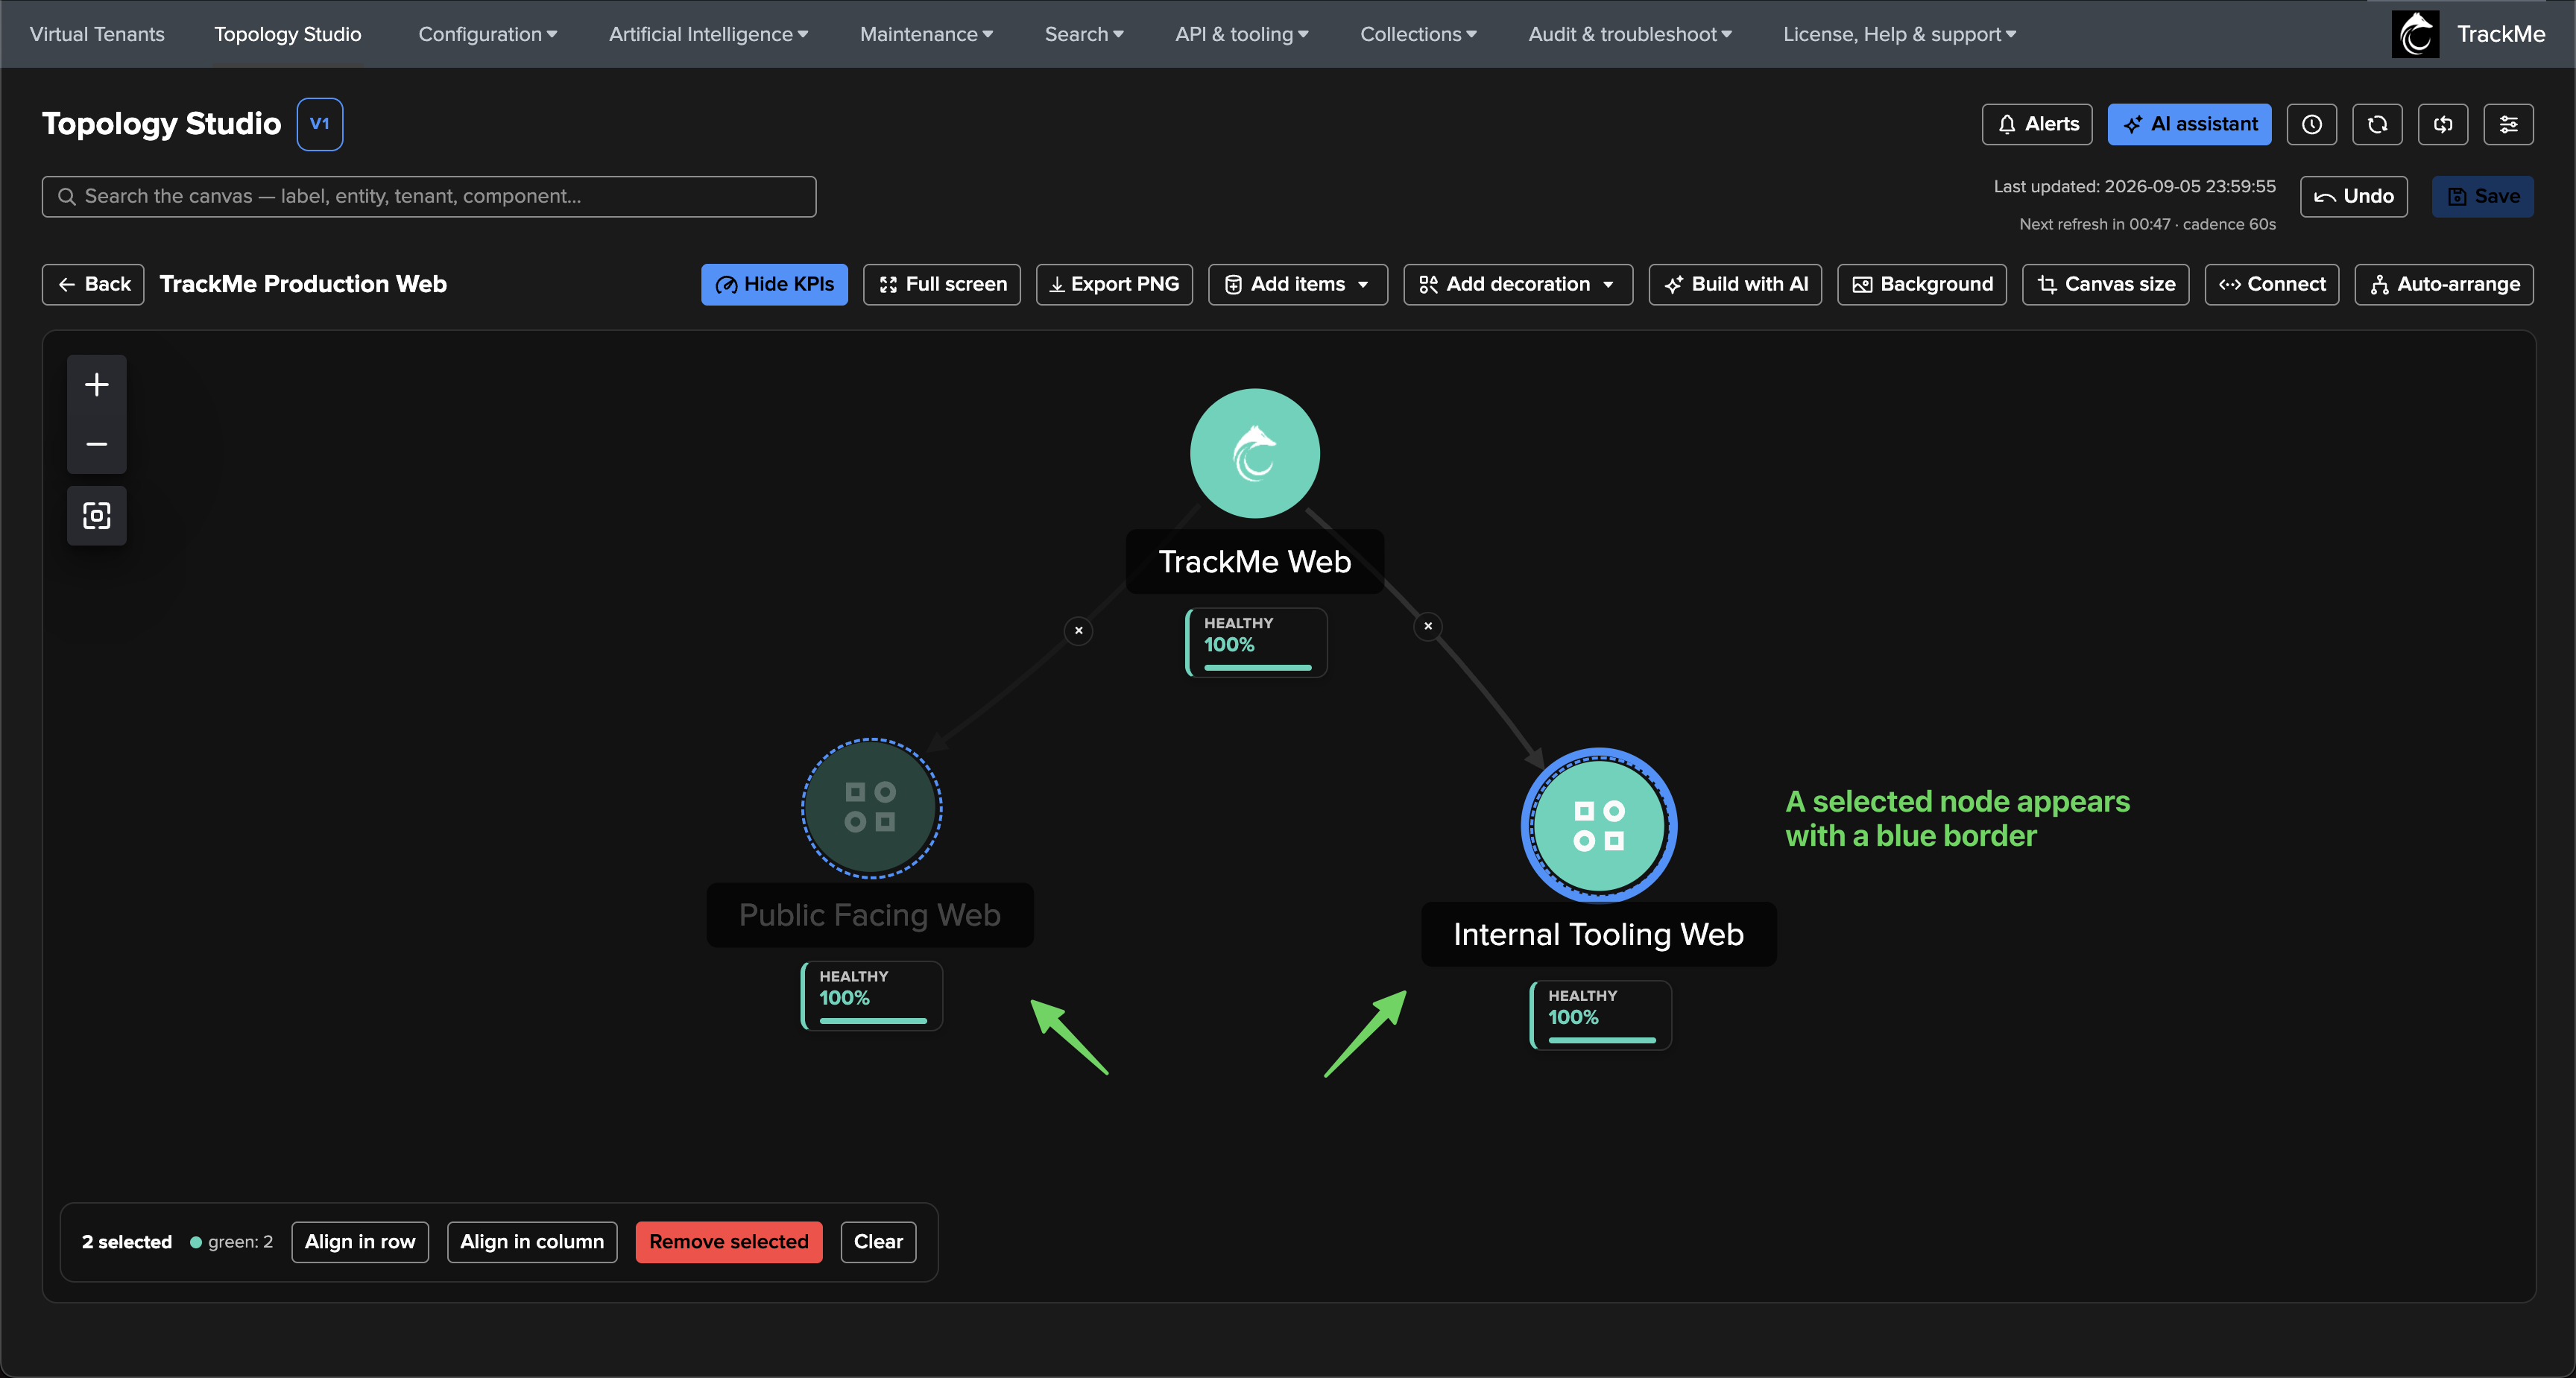Click the V1 version badge
Screen dimensions: 2576x1378
(x=319, y=124)
